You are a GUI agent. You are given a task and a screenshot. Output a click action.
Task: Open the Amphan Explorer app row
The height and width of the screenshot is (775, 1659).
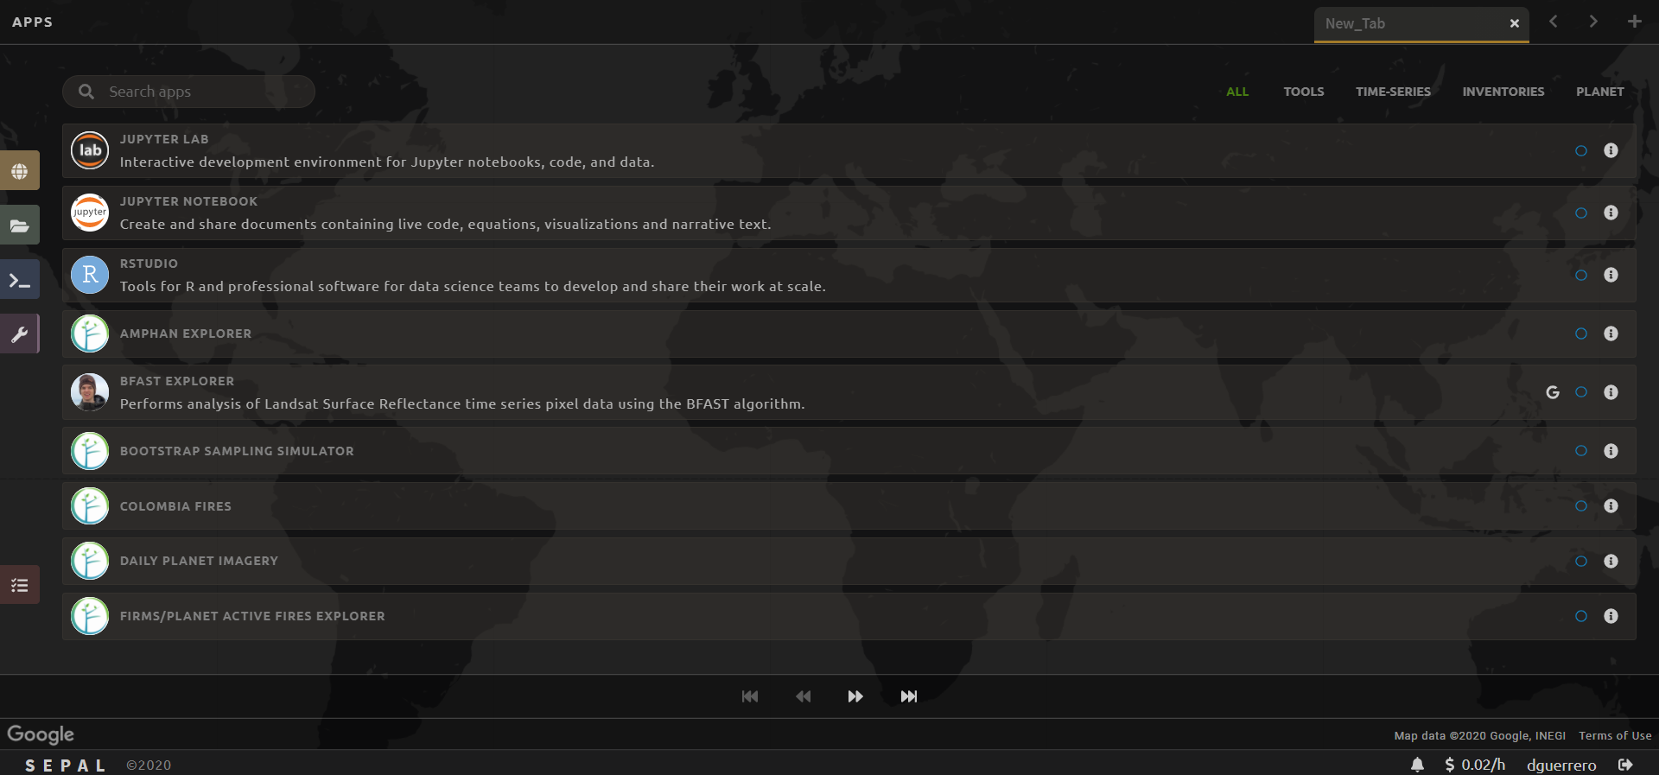pos(849,334)
